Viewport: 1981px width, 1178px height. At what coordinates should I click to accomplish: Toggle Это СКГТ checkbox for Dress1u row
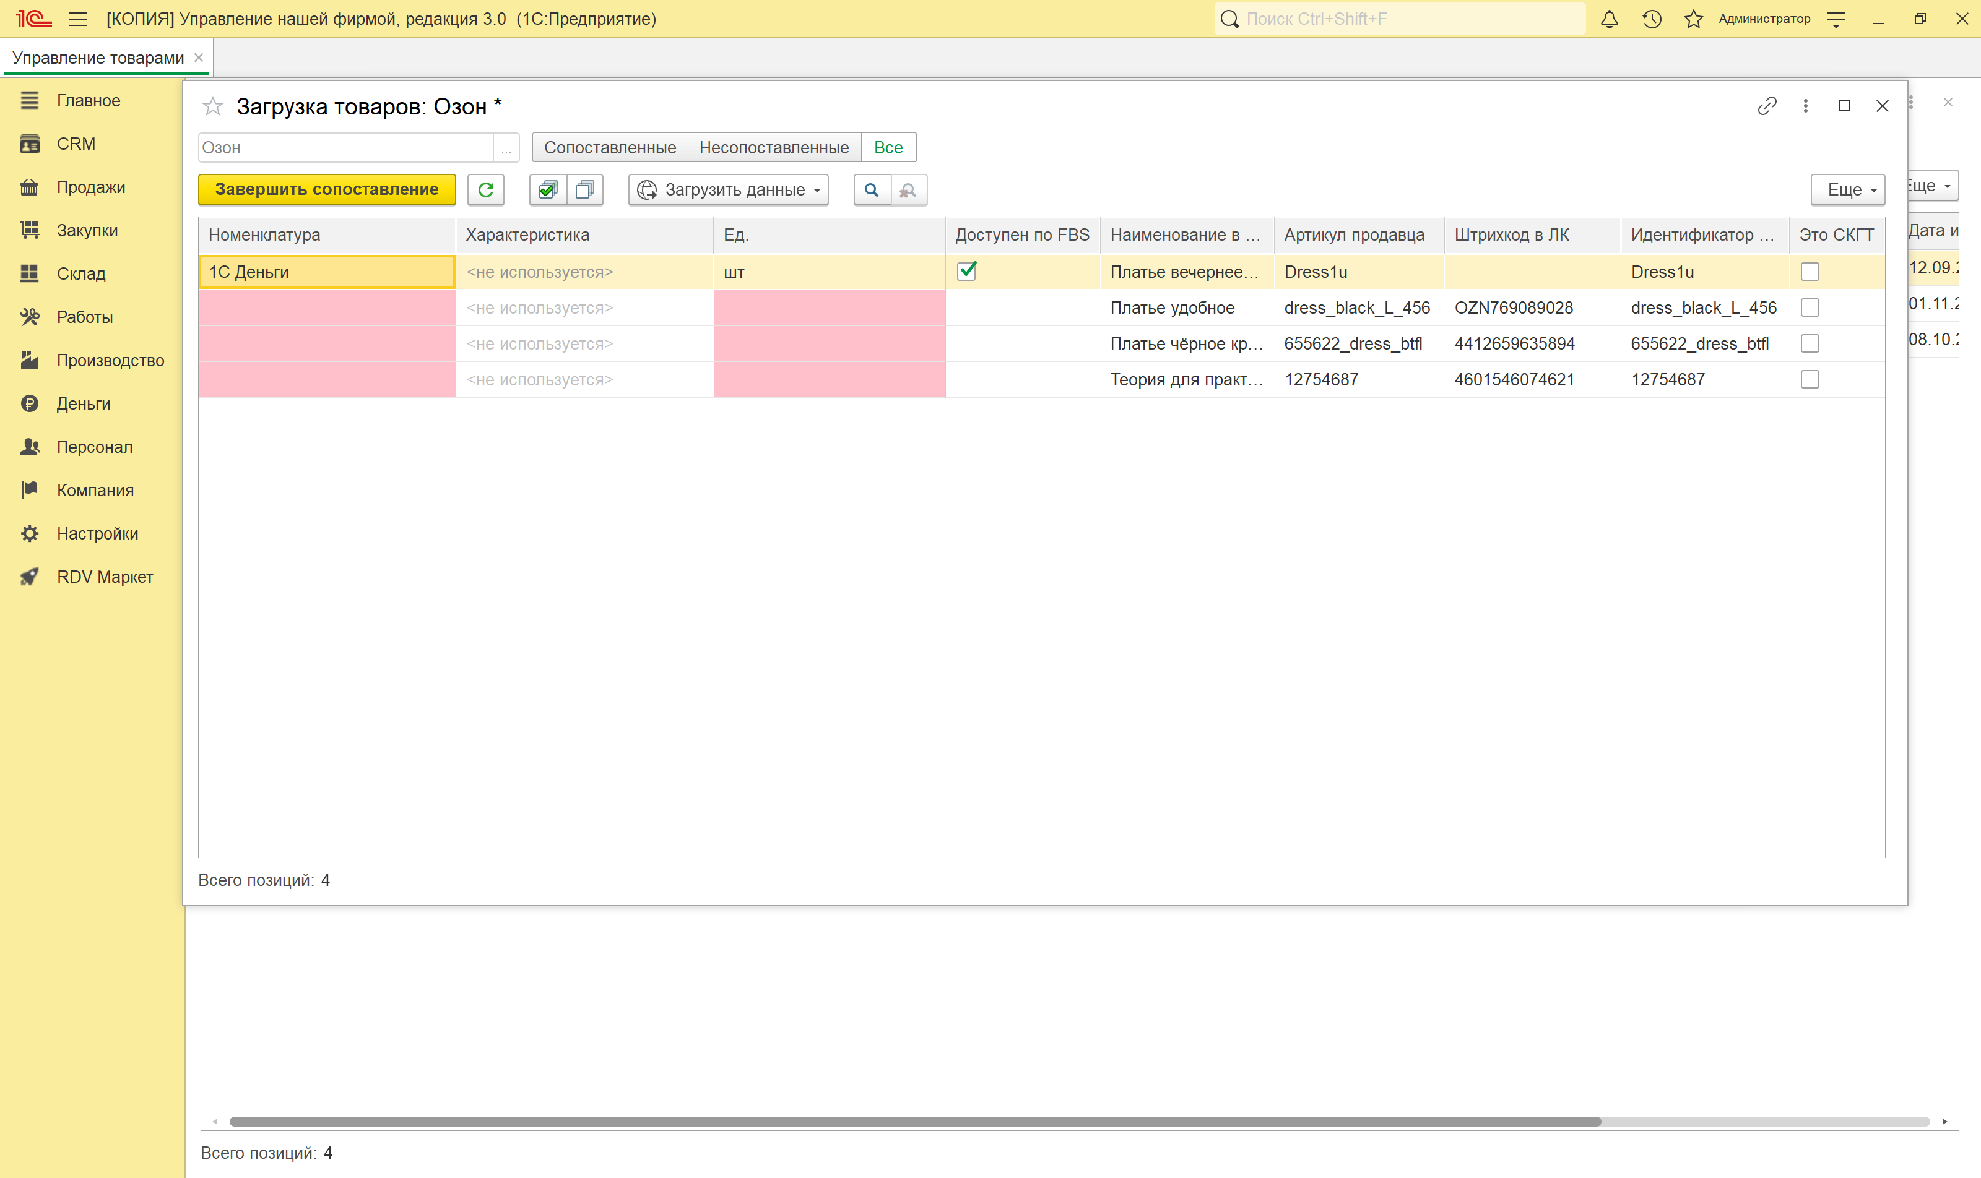[1810, 272]
